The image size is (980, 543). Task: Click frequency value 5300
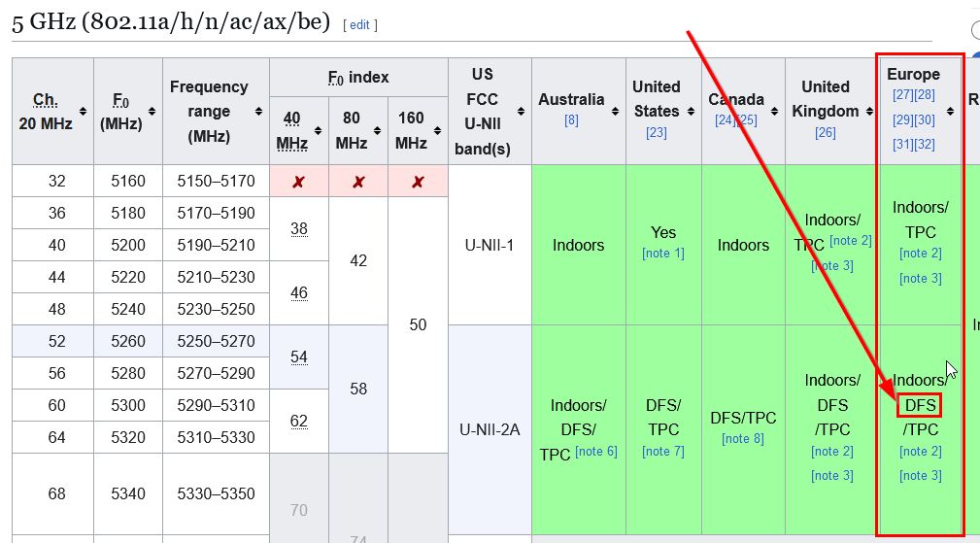click(128, 405)
